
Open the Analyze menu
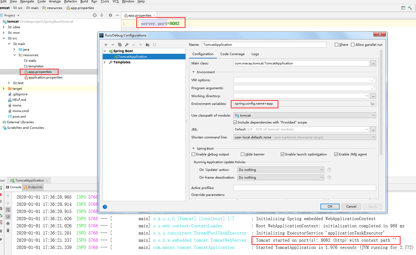coord(55,1)
